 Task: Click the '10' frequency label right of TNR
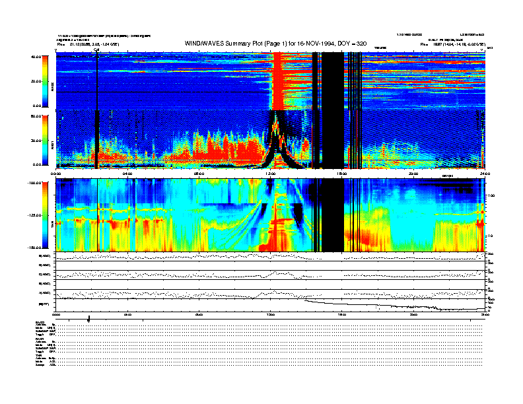pos(490,236)
